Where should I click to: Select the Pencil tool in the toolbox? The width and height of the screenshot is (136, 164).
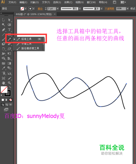tap(9, 39)
